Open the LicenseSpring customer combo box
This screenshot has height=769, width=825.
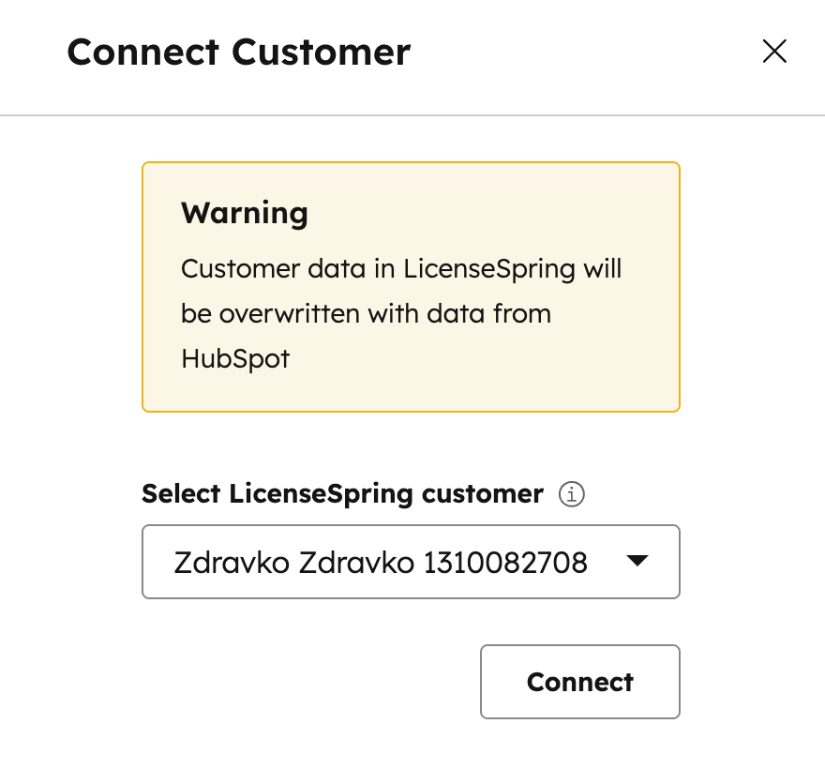tap(410, 562)
